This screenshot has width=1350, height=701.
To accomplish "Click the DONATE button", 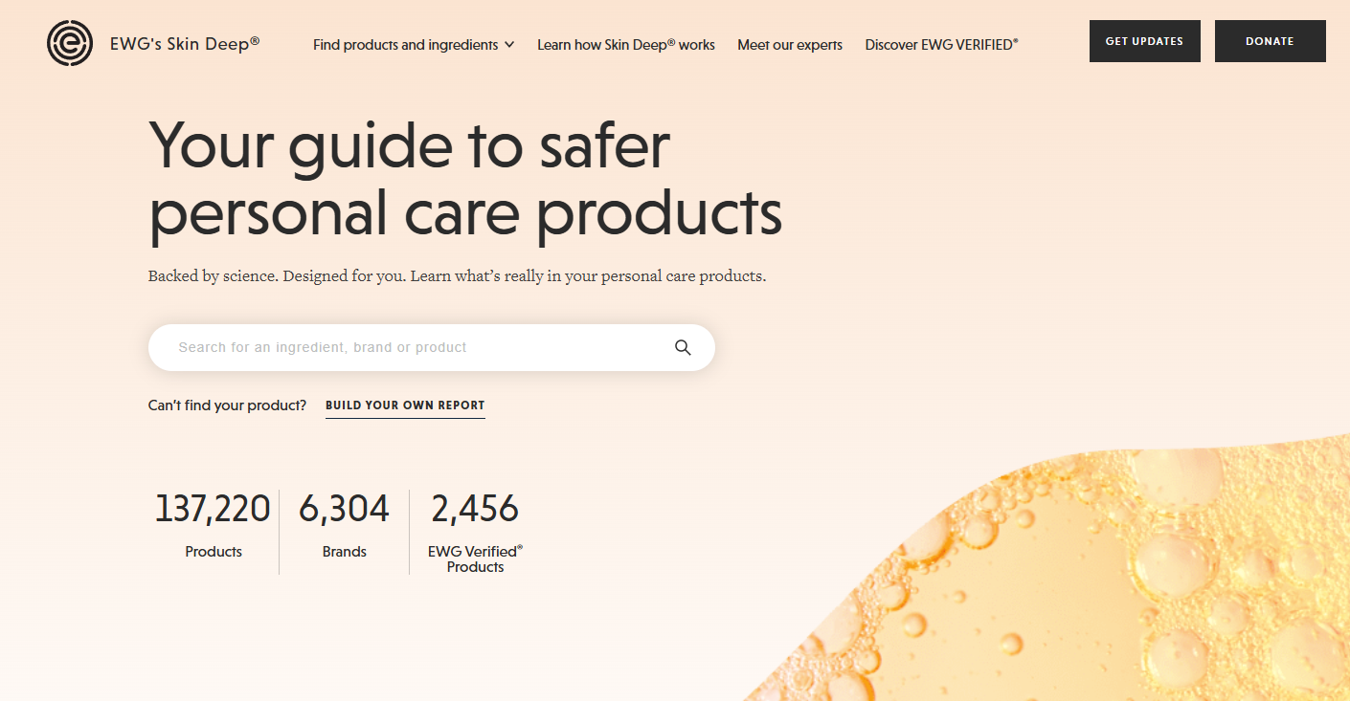I will (1270, 41).
